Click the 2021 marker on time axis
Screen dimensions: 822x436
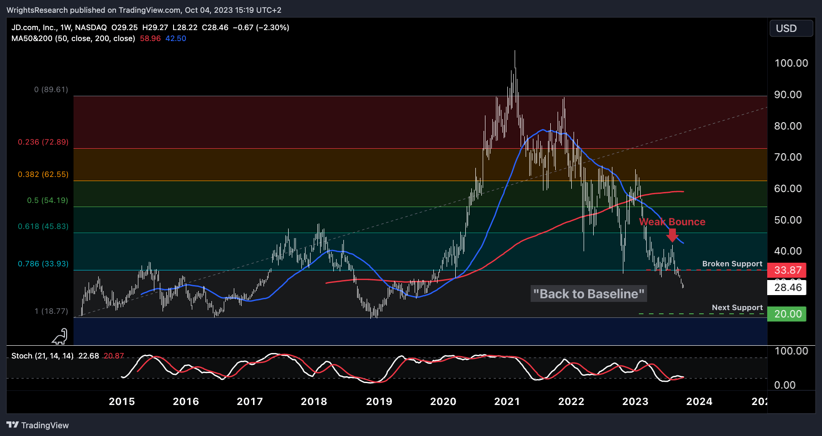(x=507, y=401)
